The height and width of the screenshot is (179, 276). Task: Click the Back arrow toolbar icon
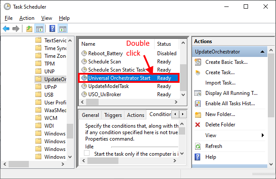tap(6, 28)
